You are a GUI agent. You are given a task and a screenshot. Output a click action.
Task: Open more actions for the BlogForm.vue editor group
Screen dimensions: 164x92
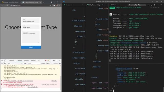(106, 5)
